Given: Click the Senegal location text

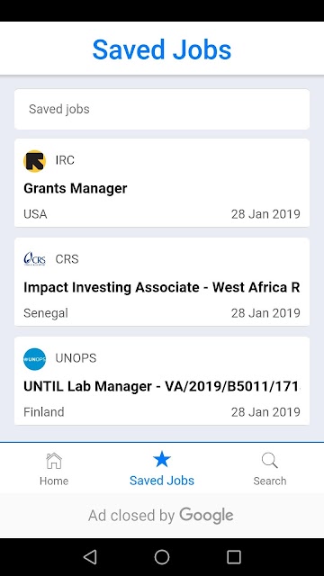Looking at the screenshot, I should [46, 313].
